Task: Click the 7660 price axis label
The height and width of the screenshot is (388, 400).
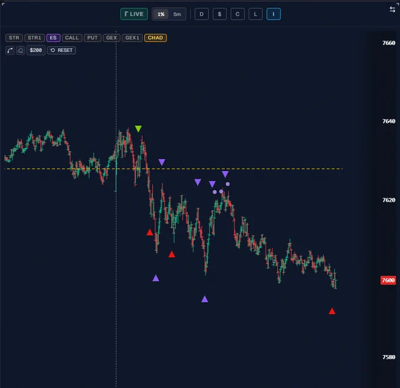Action: (388, 43)
